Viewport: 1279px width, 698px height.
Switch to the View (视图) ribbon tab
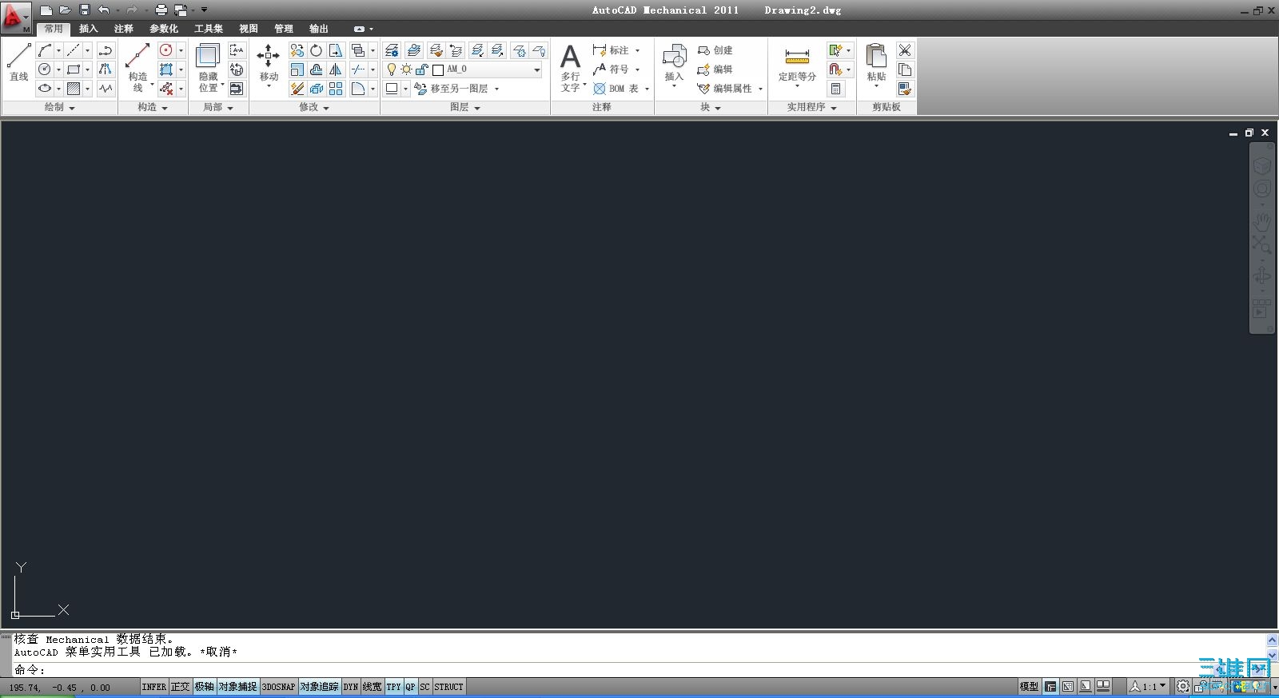(249, 29)
